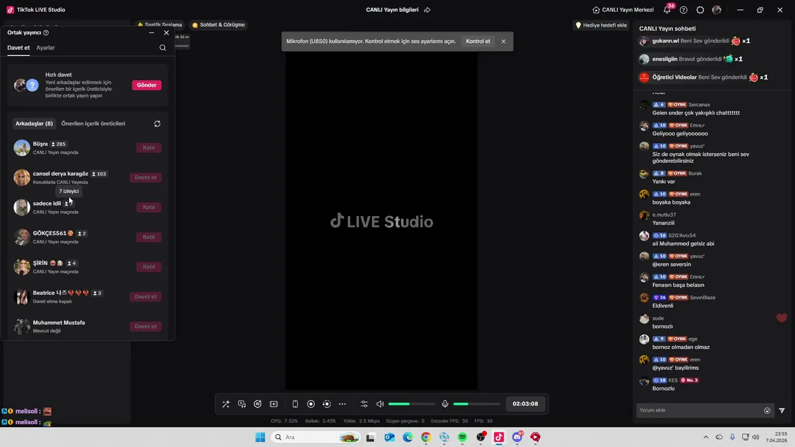Open the audio mixer settings icon

point(365,404)
